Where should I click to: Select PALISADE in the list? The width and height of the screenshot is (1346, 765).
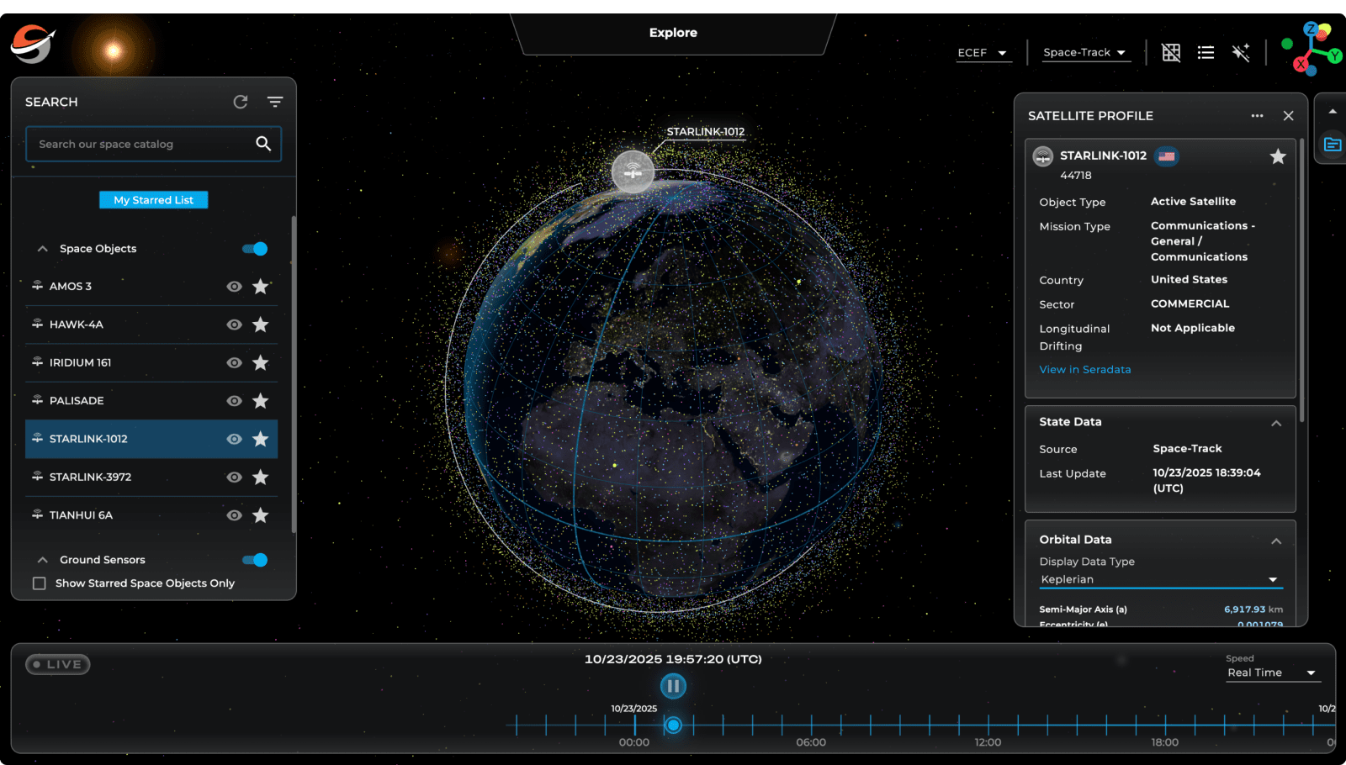(x=77, y=401)
